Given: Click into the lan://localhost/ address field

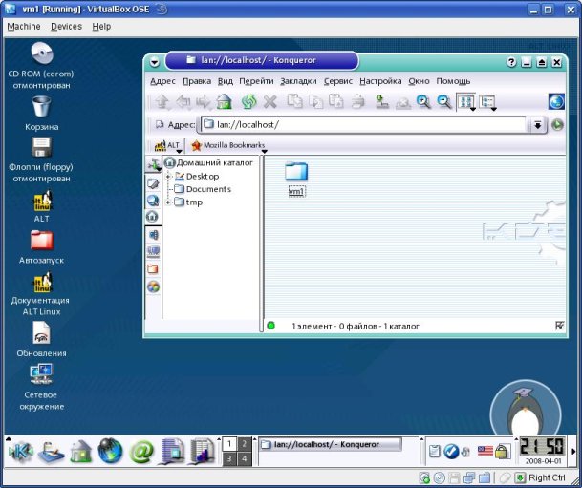Looking at the screenshot, I should (364, 124).
